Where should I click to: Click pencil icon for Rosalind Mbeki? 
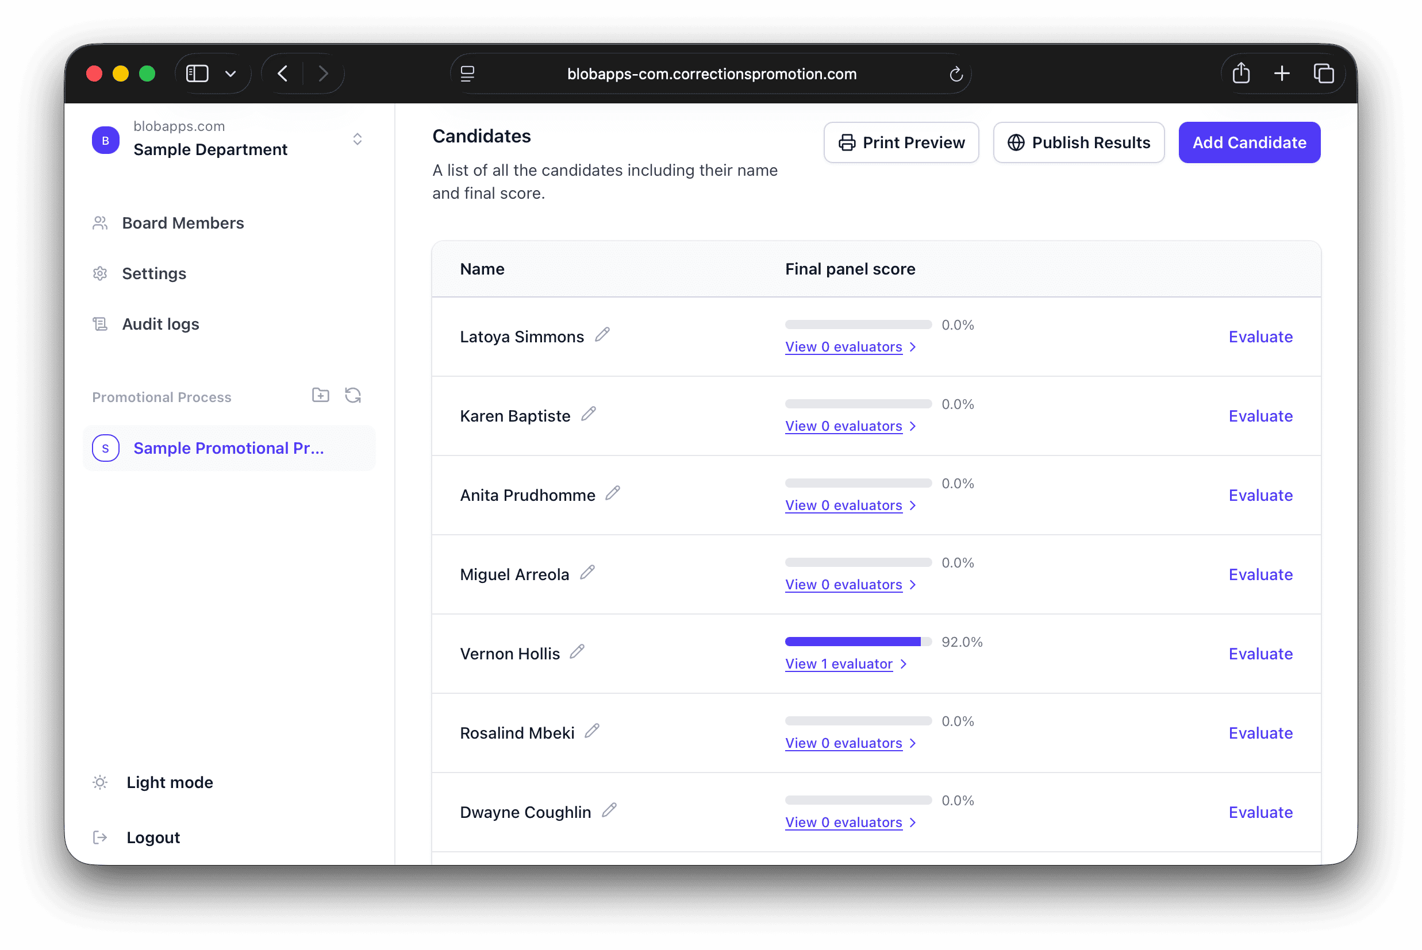[592, 731]
